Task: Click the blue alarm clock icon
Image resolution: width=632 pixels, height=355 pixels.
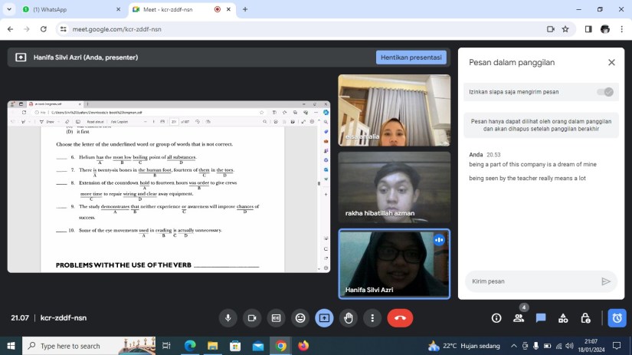Action: pos(617,318)
